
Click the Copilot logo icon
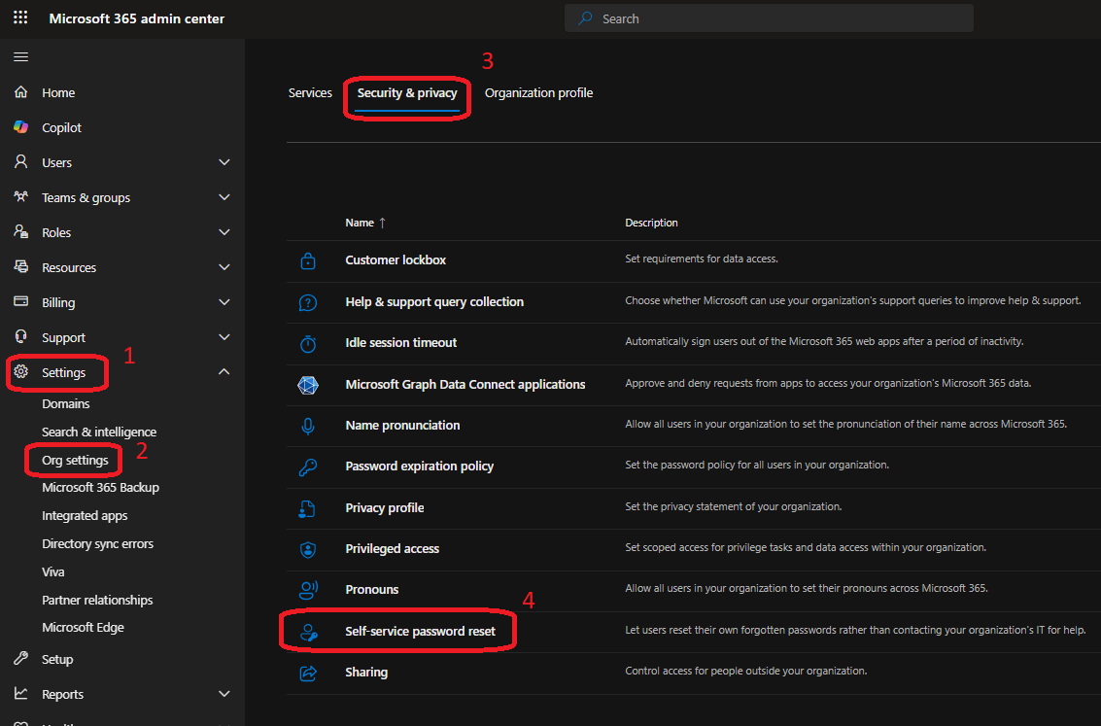click(x=21, y=127)
